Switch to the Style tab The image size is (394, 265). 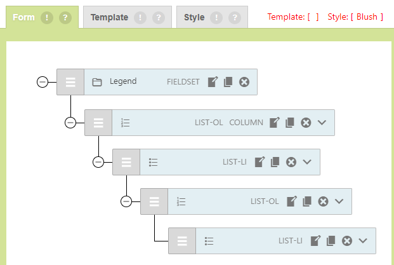click(x=194, y=18)
